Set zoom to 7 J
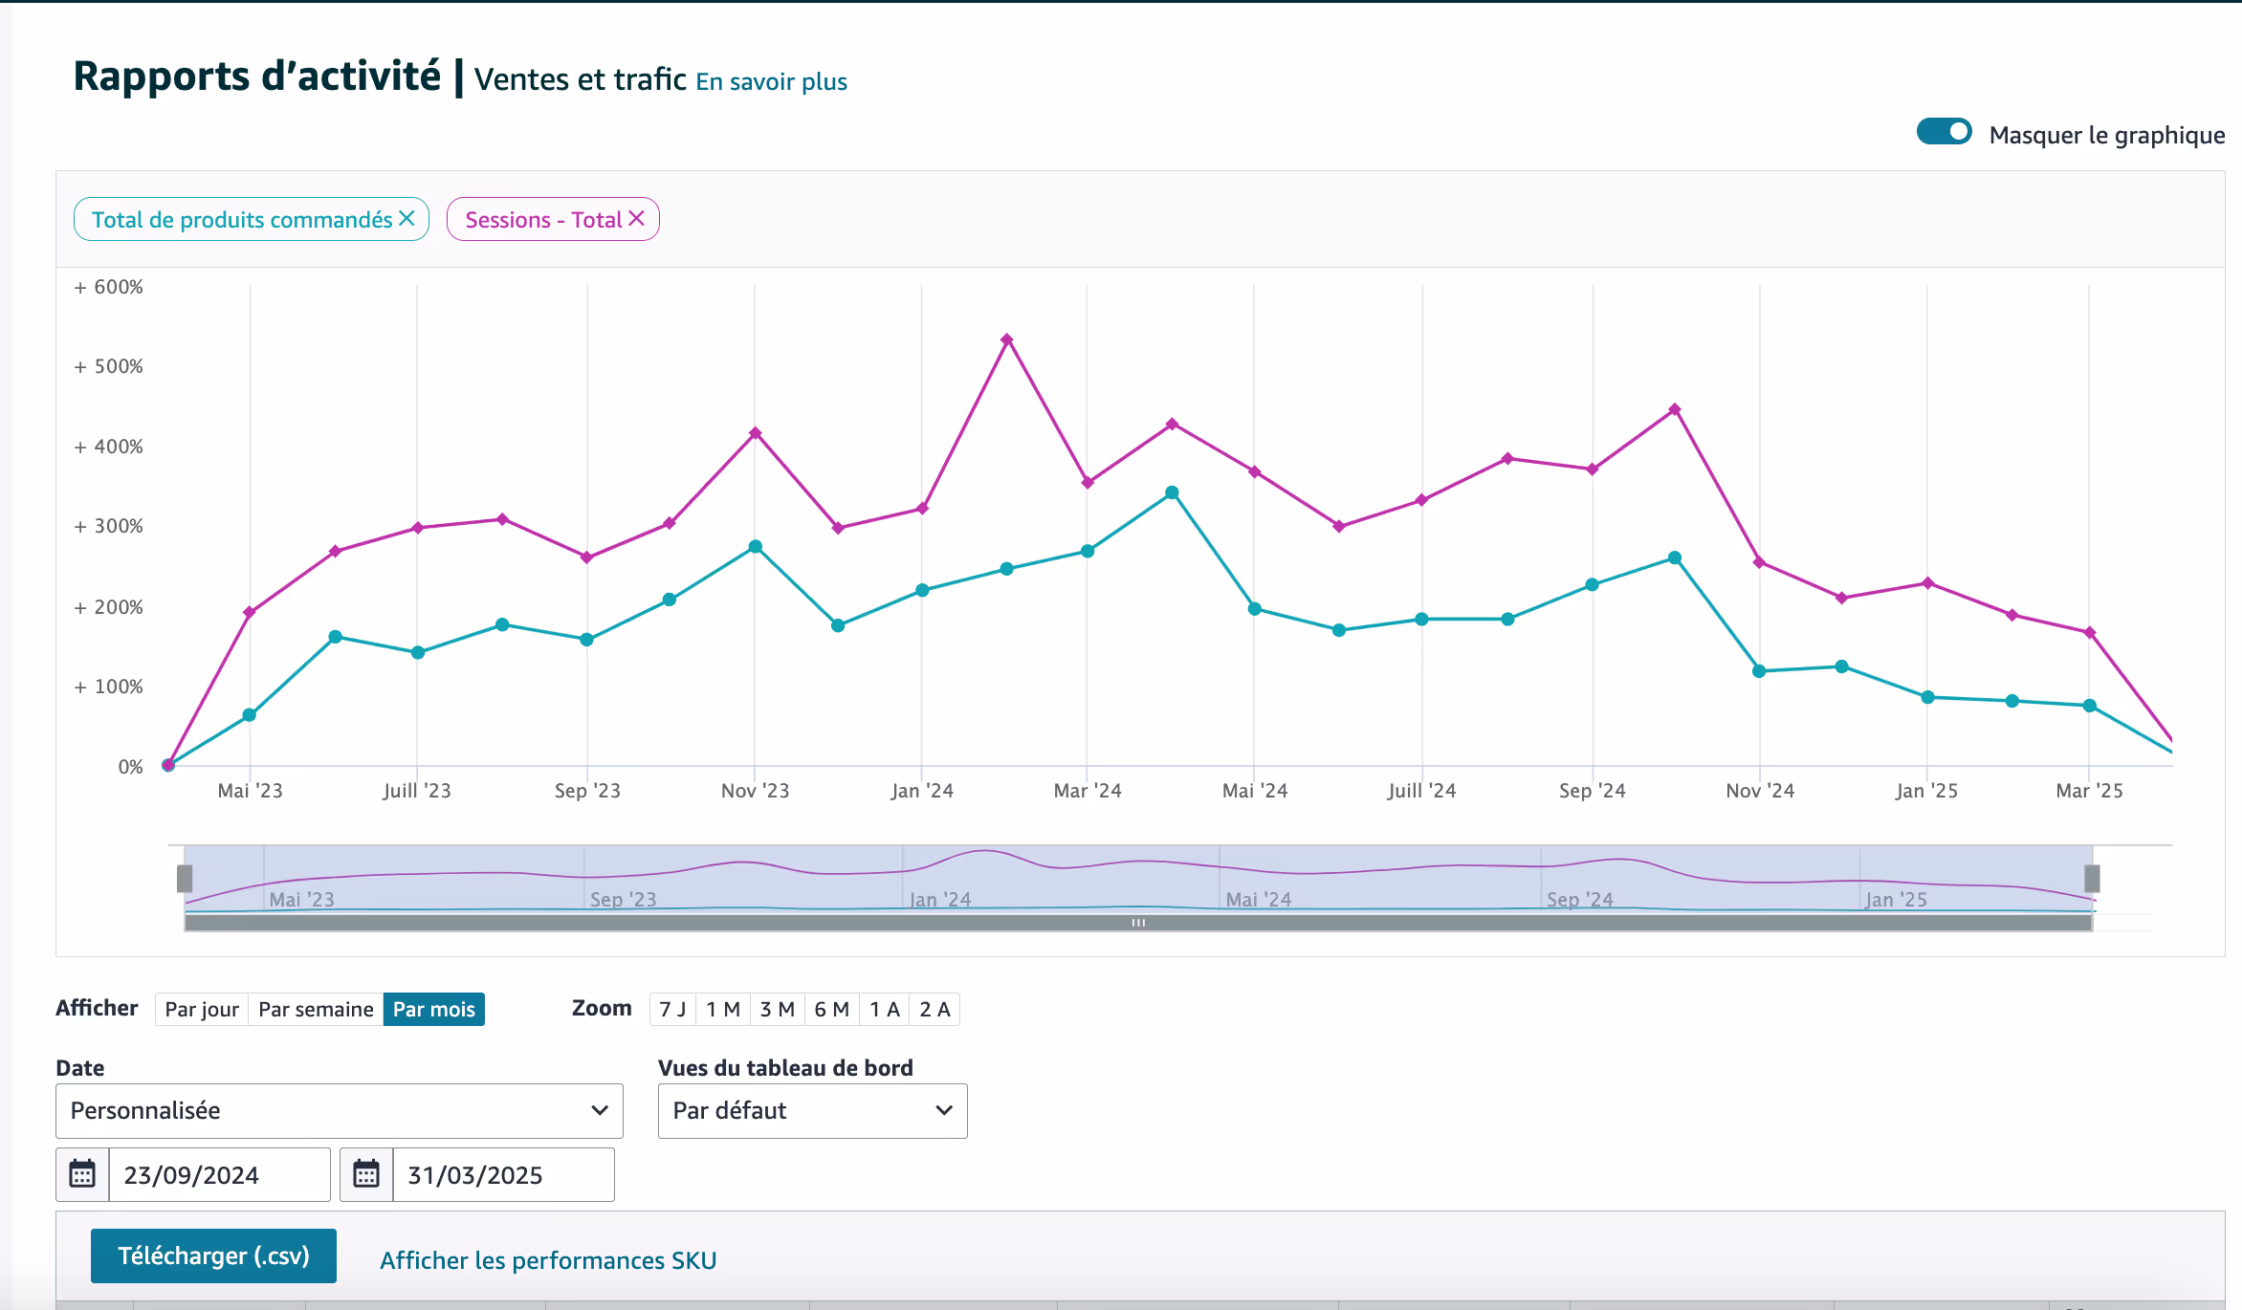2242x1310 pixels. coord(672,1010)
